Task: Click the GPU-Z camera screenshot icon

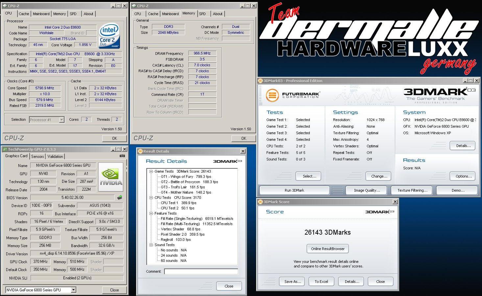Action: point(122,156)
